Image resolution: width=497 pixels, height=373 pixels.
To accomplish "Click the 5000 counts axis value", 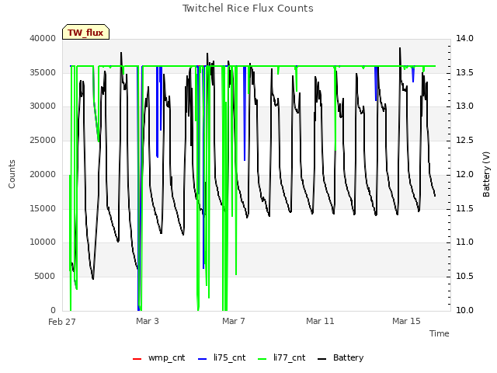I will pos(45,277).
